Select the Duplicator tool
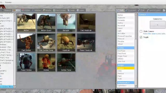This screenshot has width=166, height=93. point(126,18)
